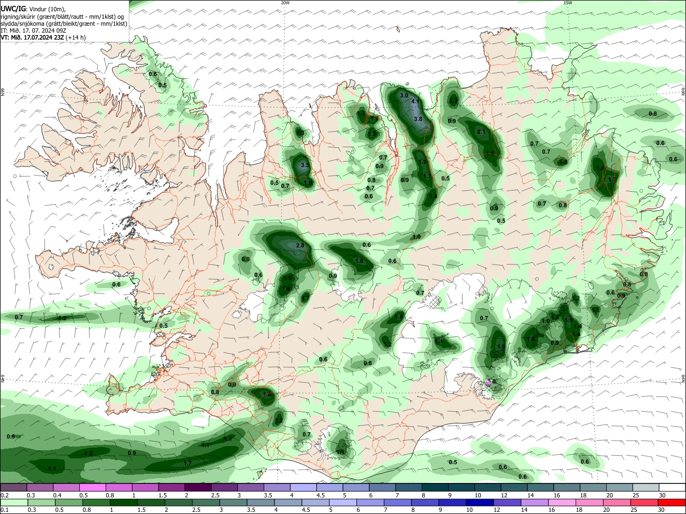The width and height of the screenshot is (686, 514).
Task: Click the 15W longitude label
Action: coord(568,3)
